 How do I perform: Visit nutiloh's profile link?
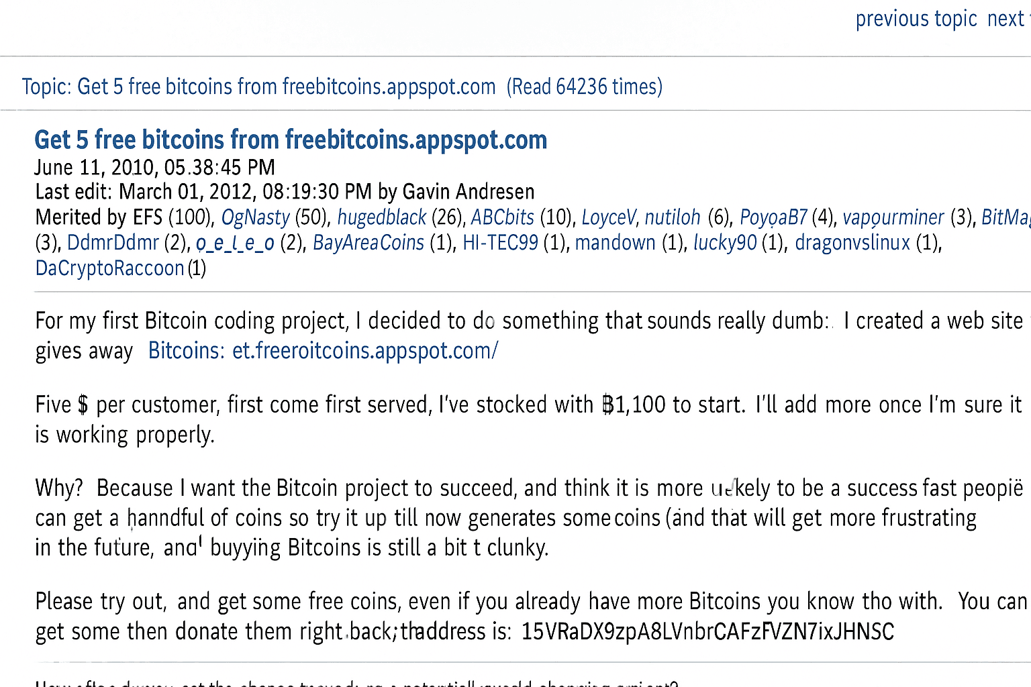coord(673,217)
